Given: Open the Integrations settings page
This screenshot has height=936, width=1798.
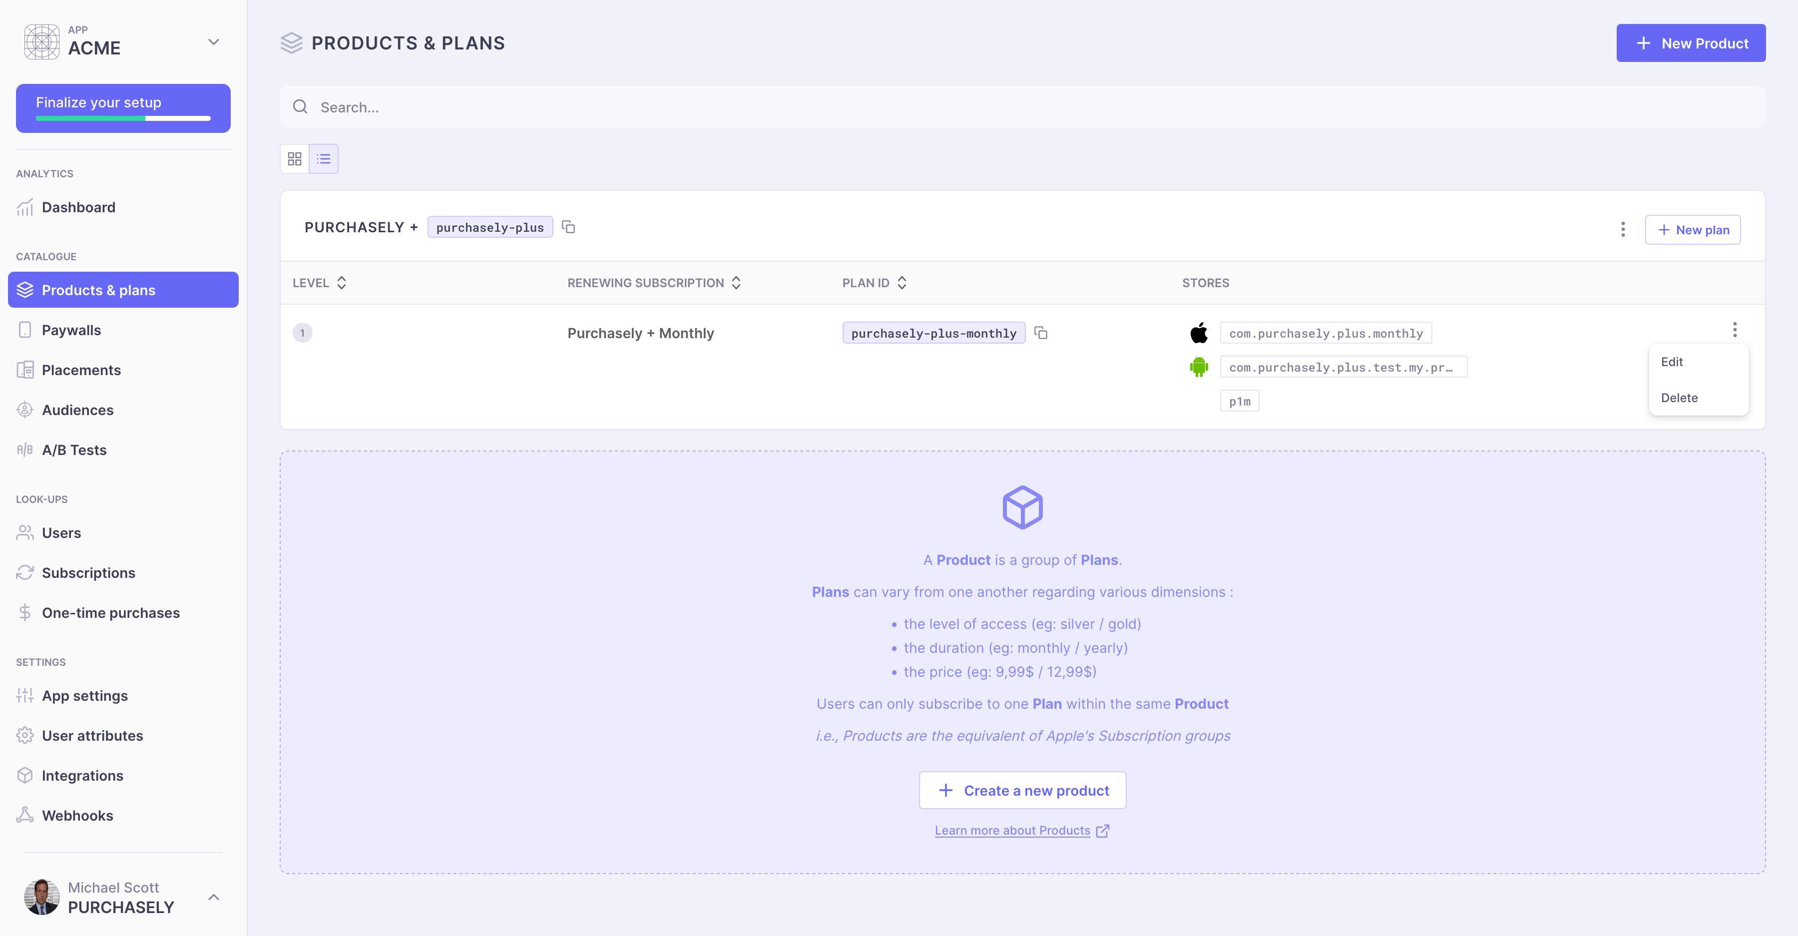Looking at the screenshot, I should 82,776.
